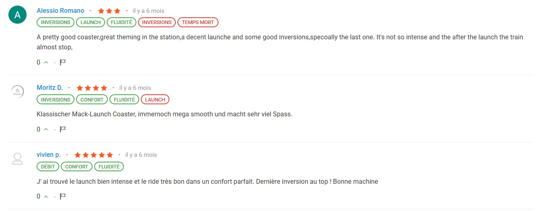540x211 pixels.
Task: Upvote vivien p.'s review
Action: [46, 196]
